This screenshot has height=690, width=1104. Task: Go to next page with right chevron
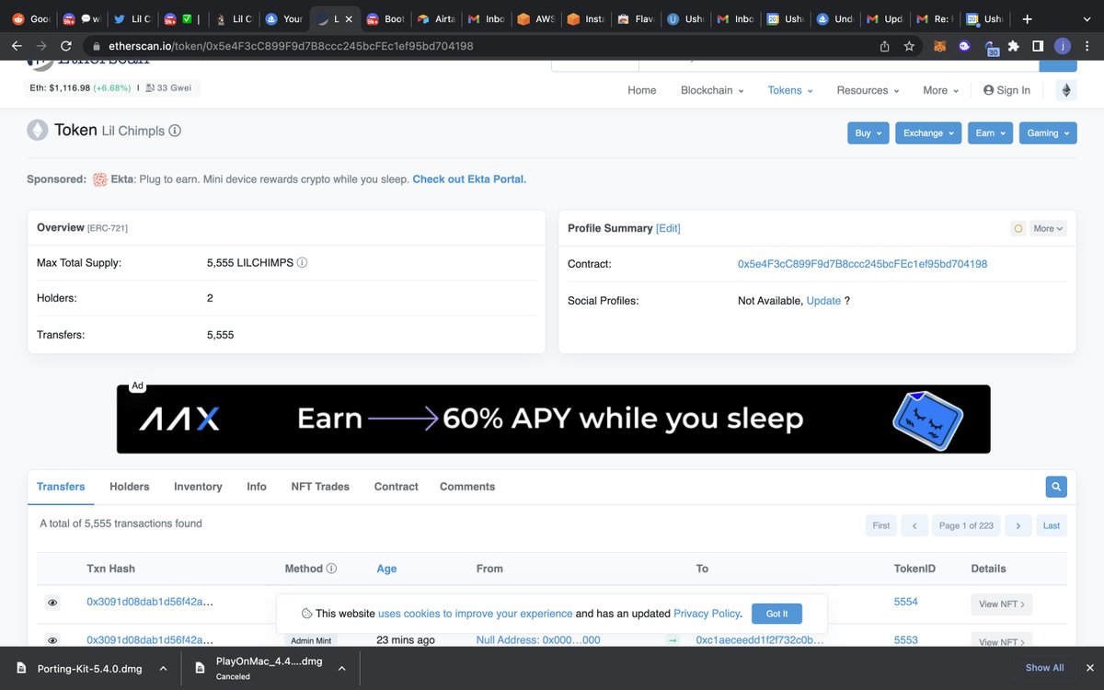click(x=1018, y=525)
